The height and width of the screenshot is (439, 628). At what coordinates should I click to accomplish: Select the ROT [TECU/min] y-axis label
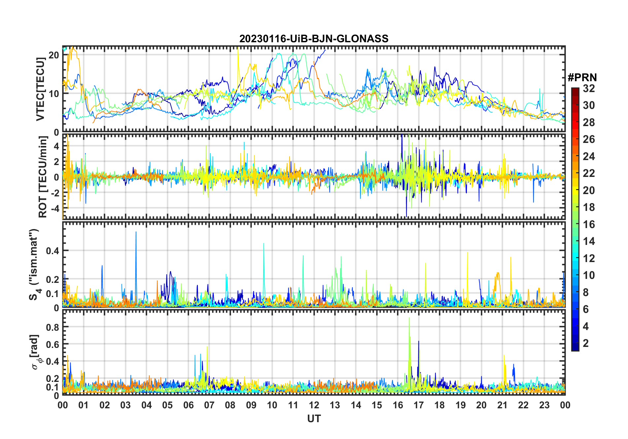click(x=43, y=177)
